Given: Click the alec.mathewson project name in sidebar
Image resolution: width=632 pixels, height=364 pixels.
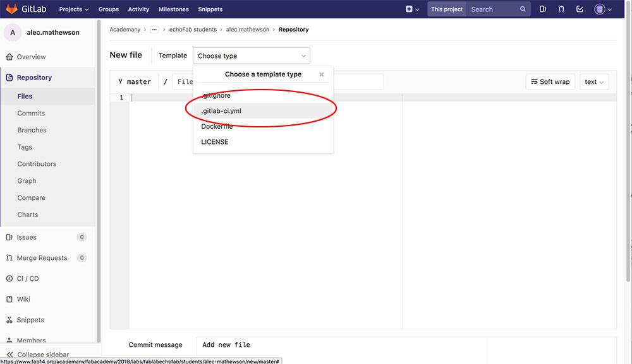Looking at the screenshot, I should click(53, 32).
